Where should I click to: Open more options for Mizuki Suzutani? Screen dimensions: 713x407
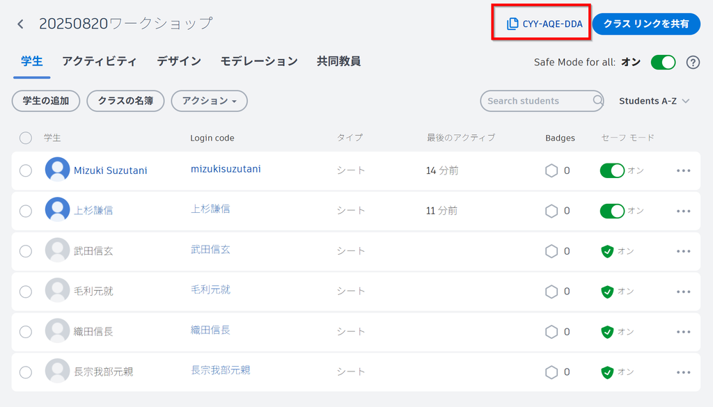coord(683,170)
